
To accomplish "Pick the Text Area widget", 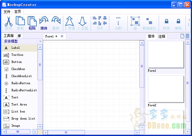I will pos(20,105).
